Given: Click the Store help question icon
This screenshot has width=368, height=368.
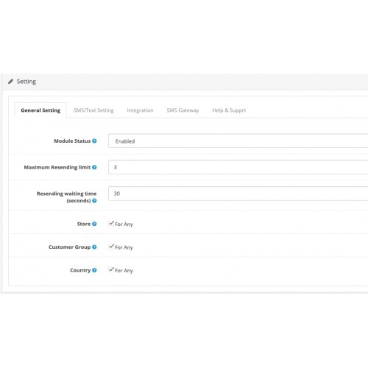Looking at the screenshot, I should tap(94, 224).
